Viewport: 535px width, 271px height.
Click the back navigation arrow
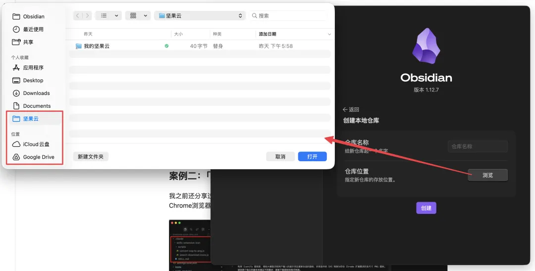tap(78, 16)
